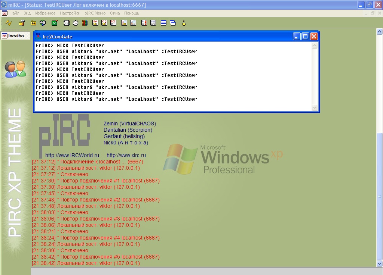Click the Notify list toolbar icon
The width and height of the screenshot is (383, 275).
144,23
